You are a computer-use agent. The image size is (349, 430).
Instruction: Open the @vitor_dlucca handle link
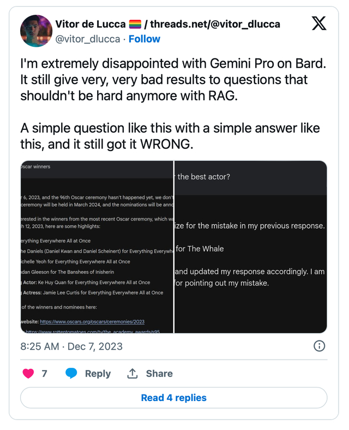click(87, 39)
